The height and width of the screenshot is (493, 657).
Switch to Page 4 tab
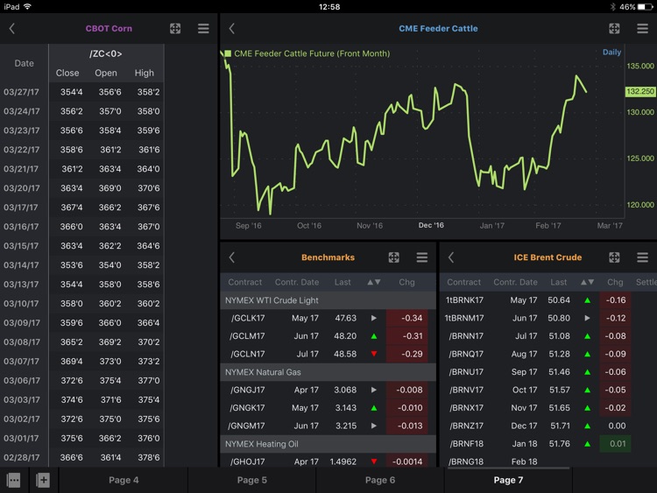pyautogui.click(x=124, y=480)
